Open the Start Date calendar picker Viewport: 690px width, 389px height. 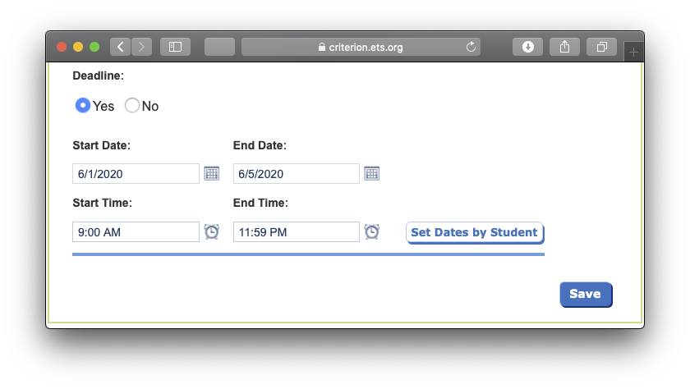212,174
